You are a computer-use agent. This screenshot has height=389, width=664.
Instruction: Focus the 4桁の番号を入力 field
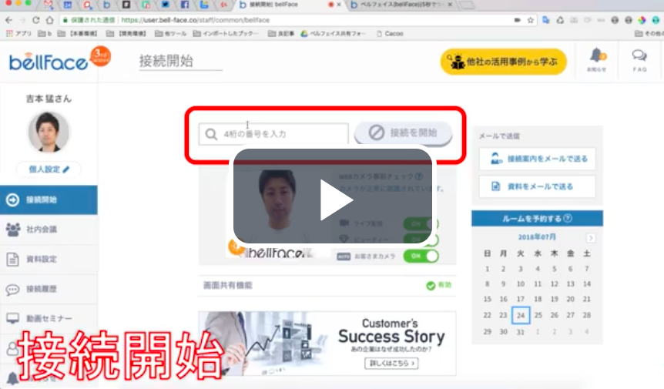273,134
